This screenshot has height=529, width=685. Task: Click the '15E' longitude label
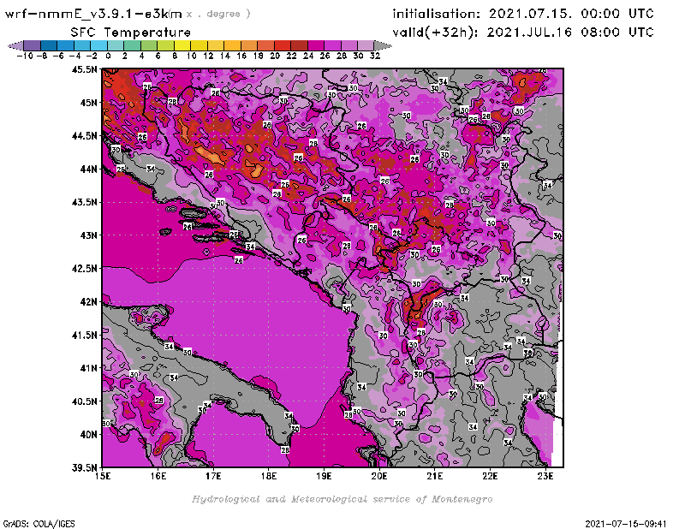pyautogui.click(x=103, y=476)
